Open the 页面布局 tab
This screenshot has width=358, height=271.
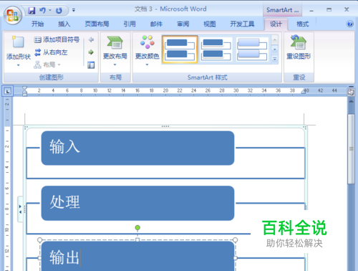[x=97, y=24]
